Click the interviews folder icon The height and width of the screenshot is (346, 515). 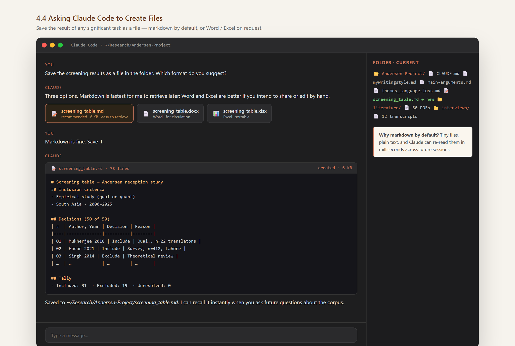(x=436, y=108)
